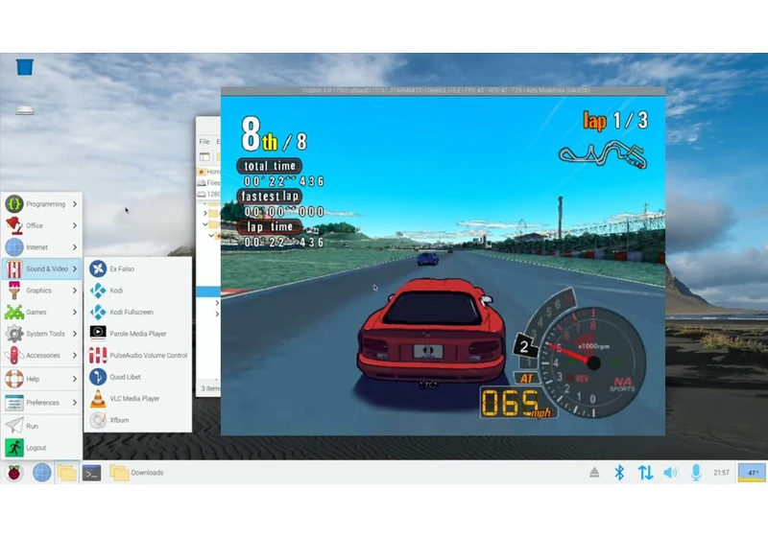Open the Help menu category
Screen dimensions: 768x537
pos(41,379)
